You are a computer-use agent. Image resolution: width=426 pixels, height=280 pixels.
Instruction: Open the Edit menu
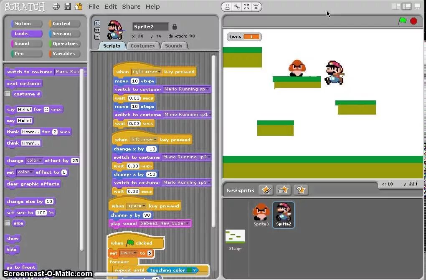[111, 7]
